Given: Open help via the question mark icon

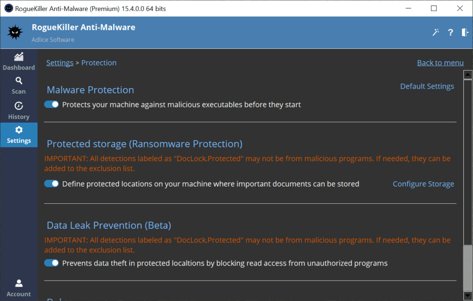Looking at the screenshot, I should pos(450,32).
